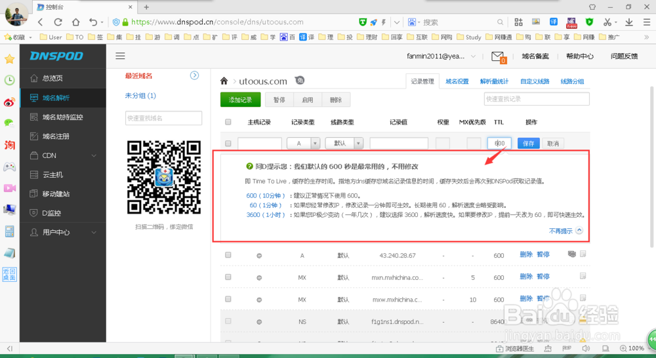Switch to 自定义线路 tab
The image size is (656, 358).
pyautogui.click(x=535, y=81)
